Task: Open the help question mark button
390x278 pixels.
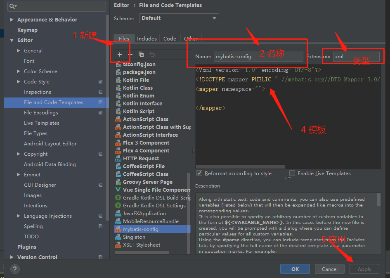Action: coord(15,269)
